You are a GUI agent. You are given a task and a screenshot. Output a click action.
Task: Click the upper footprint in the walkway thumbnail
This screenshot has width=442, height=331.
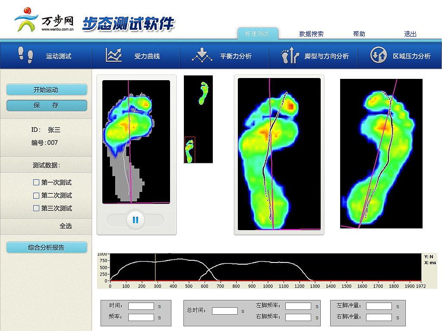pyautogui.click(x=204, y=93)
